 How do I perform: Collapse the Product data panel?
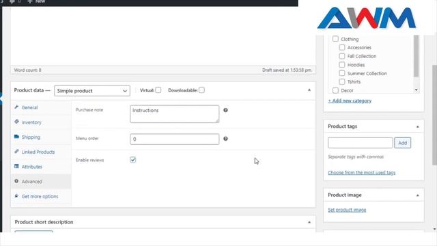click(309, 90)
